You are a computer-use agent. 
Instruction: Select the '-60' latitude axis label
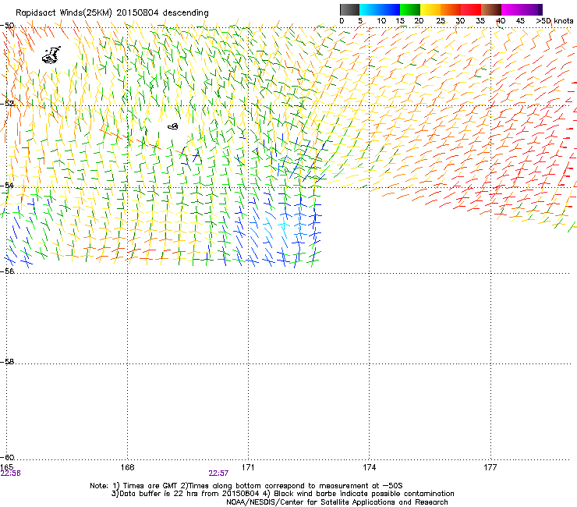(x=7, y=457)
